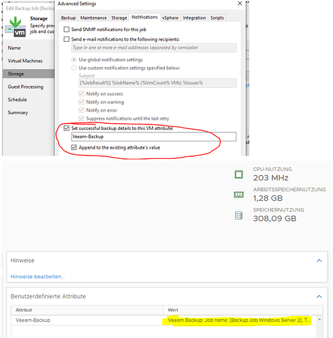The height and width of the screenshot is (338, 333).
Task: Toggle Notify on success checkbox
Action: click(81, 93)
